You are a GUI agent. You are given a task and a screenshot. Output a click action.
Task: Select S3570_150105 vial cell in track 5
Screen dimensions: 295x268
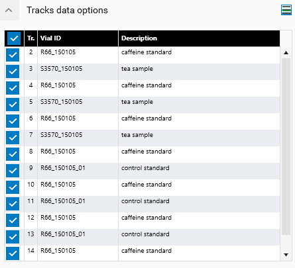(62, 102)
